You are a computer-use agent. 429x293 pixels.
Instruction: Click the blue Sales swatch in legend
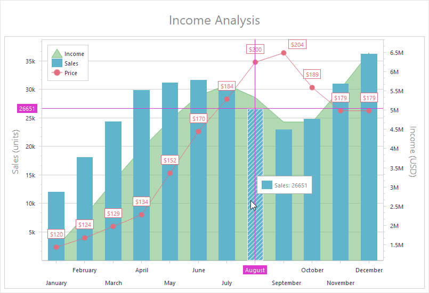[x=57, y=63]
